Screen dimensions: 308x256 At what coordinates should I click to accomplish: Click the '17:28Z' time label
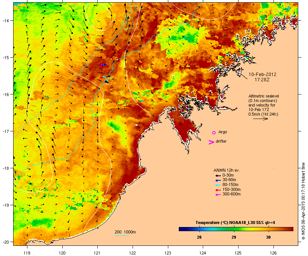point(262,80)
